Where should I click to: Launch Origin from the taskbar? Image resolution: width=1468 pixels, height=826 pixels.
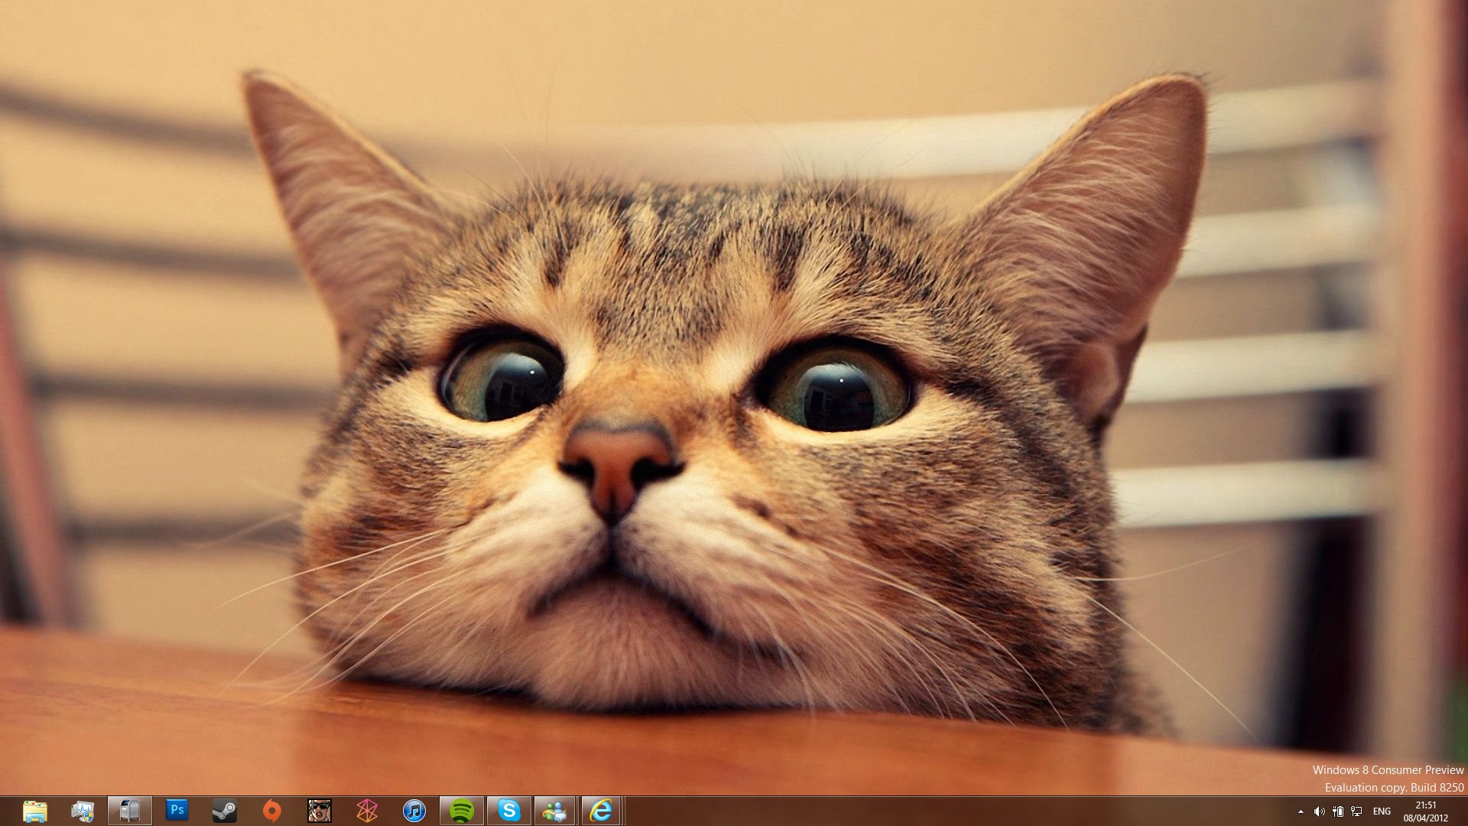(272, 811)
